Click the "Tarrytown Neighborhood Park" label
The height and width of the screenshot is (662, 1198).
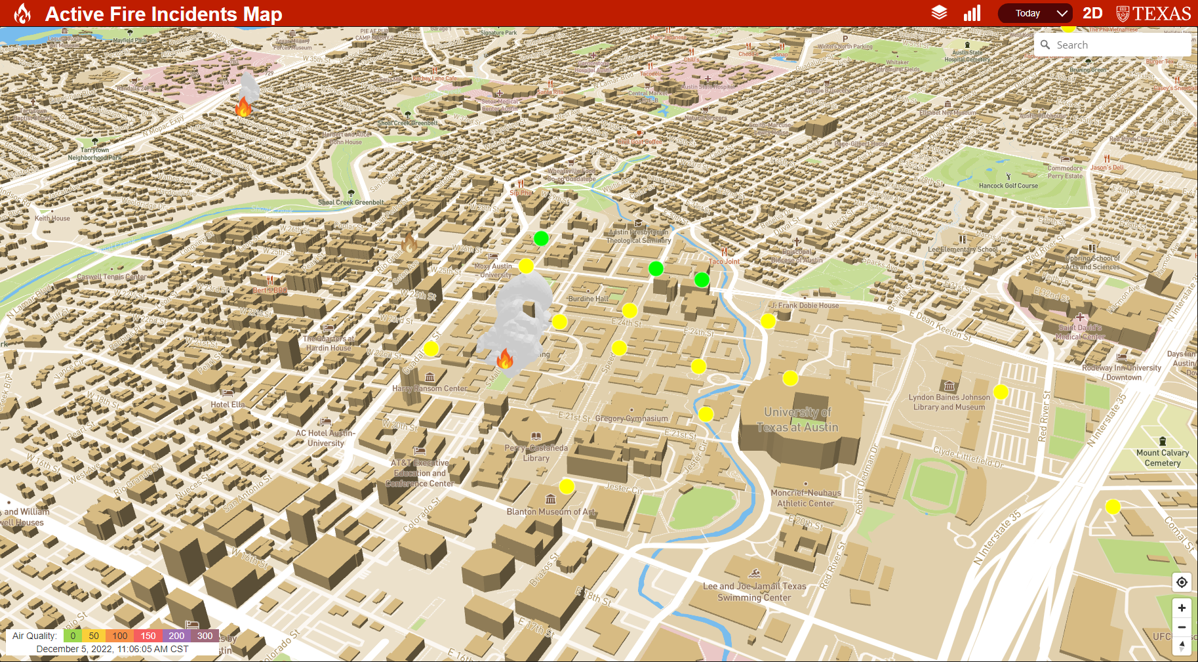94,154
